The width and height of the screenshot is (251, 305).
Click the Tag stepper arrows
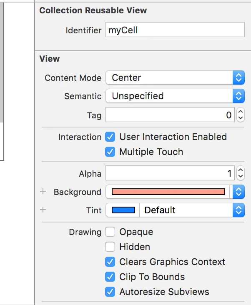[240, 115]
